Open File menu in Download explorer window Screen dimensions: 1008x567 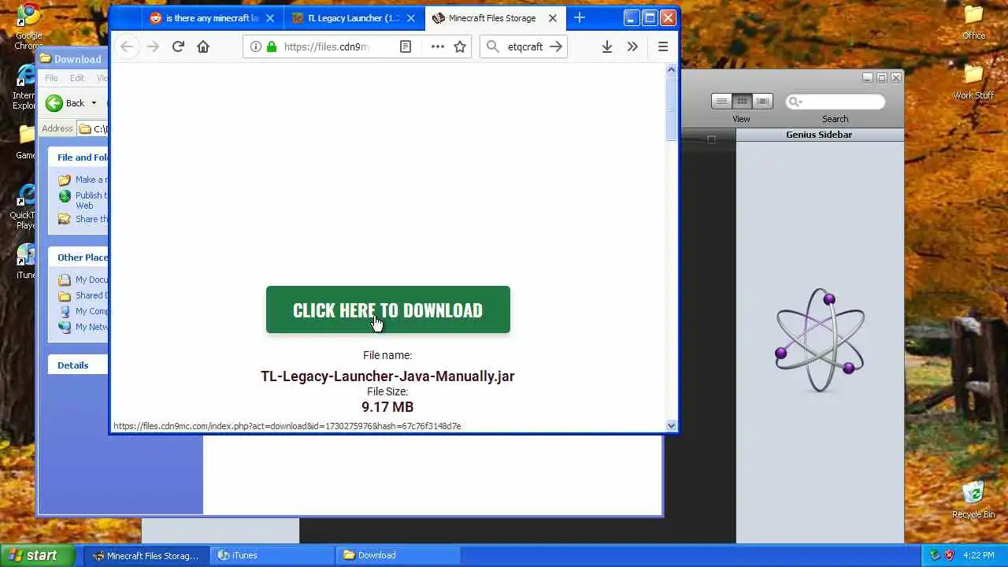coord(51,78)
